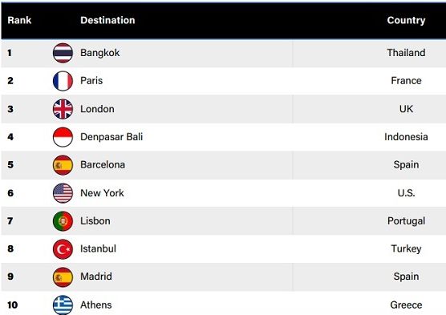Click the Portugal country cell
This screenshot has height=315, width=446.
pyautogui.click(x=406, y=221)
